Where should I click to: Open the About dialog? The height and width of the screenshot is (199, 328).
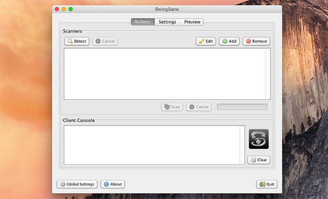pyautogui.click(x=113, y=184)
